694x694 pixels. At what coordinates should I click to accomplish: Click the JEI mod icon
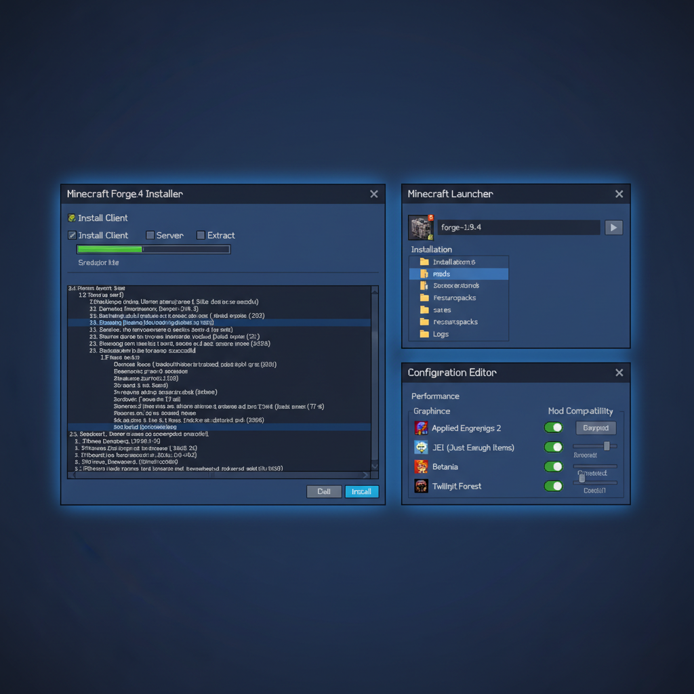421,447
